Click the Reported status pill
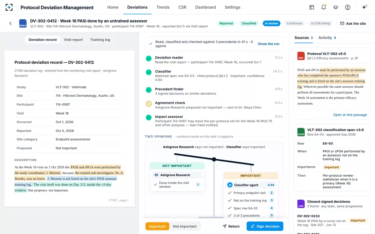Viewport: 375px width, 234px height. [226, 23]
